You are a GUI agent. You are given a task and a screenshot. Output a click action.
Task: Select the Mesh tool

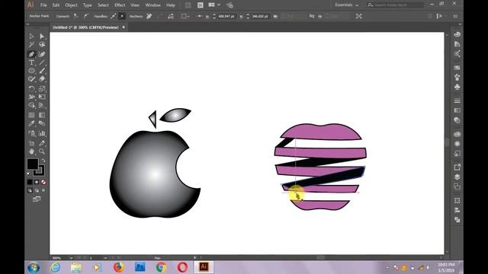[32, 115]
